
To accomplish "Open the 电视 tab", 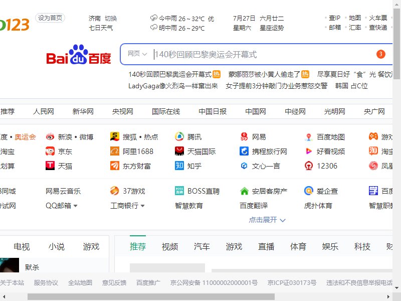I will 22,247.
